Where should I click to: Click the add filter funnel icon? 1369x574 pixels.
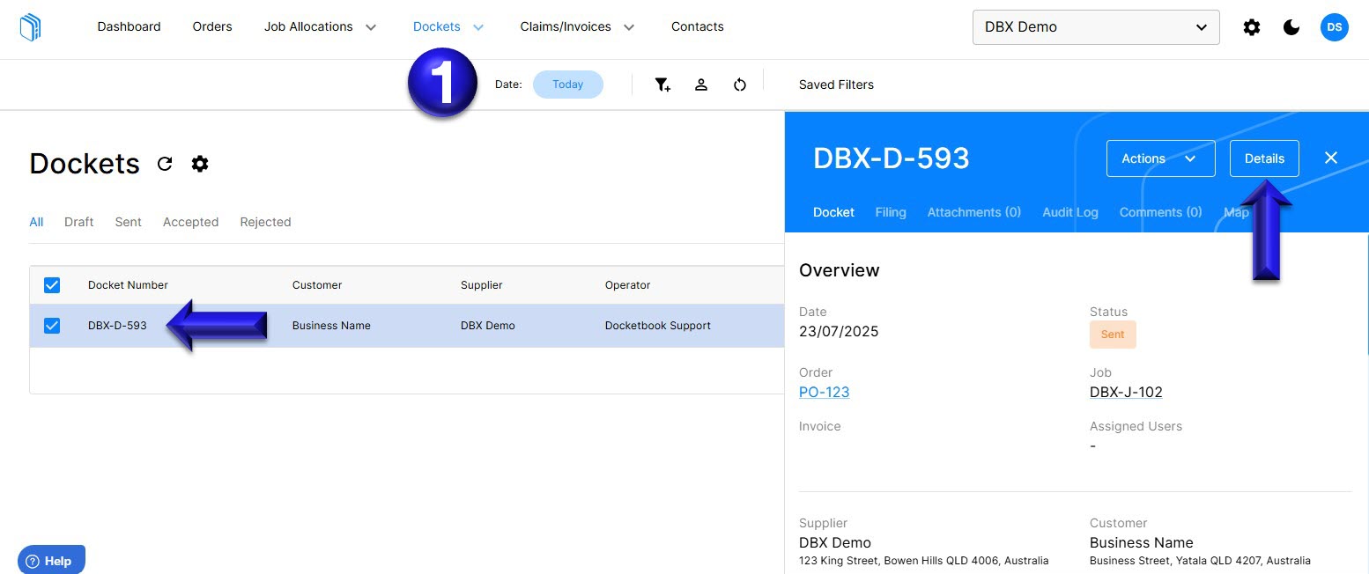tap(662, 85)
